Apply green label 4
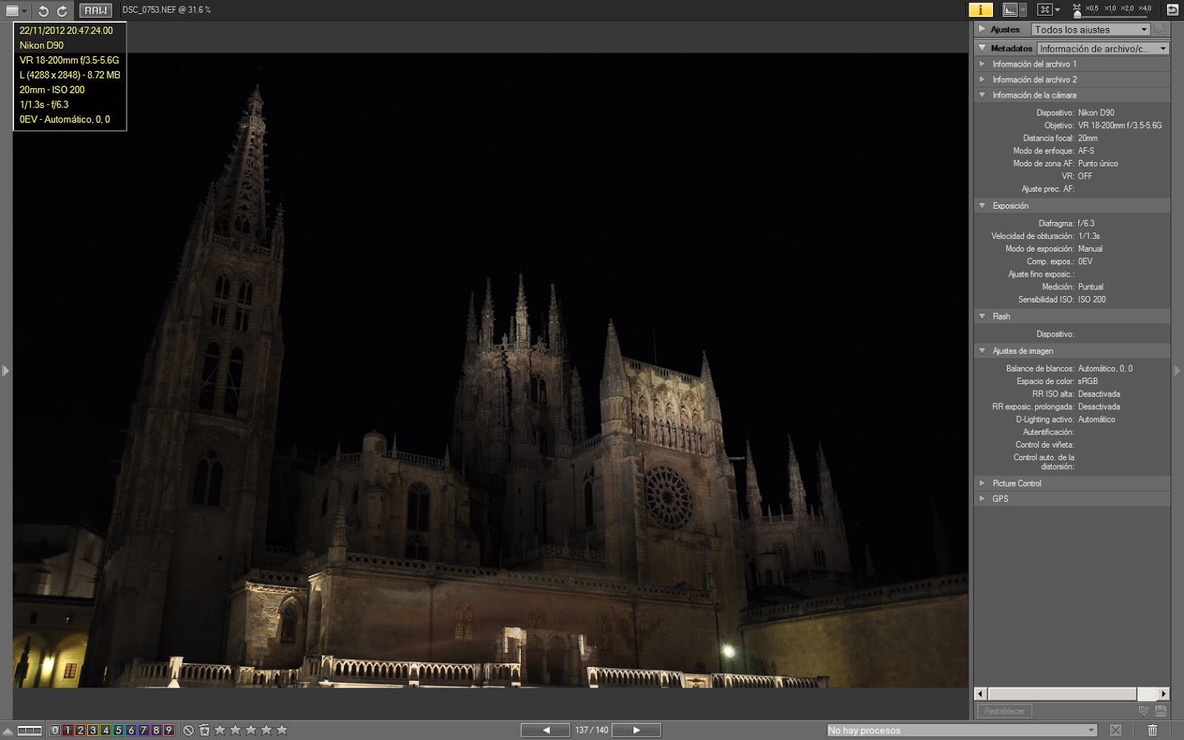This screenshot has height=740, width=1184. (106, 730)
